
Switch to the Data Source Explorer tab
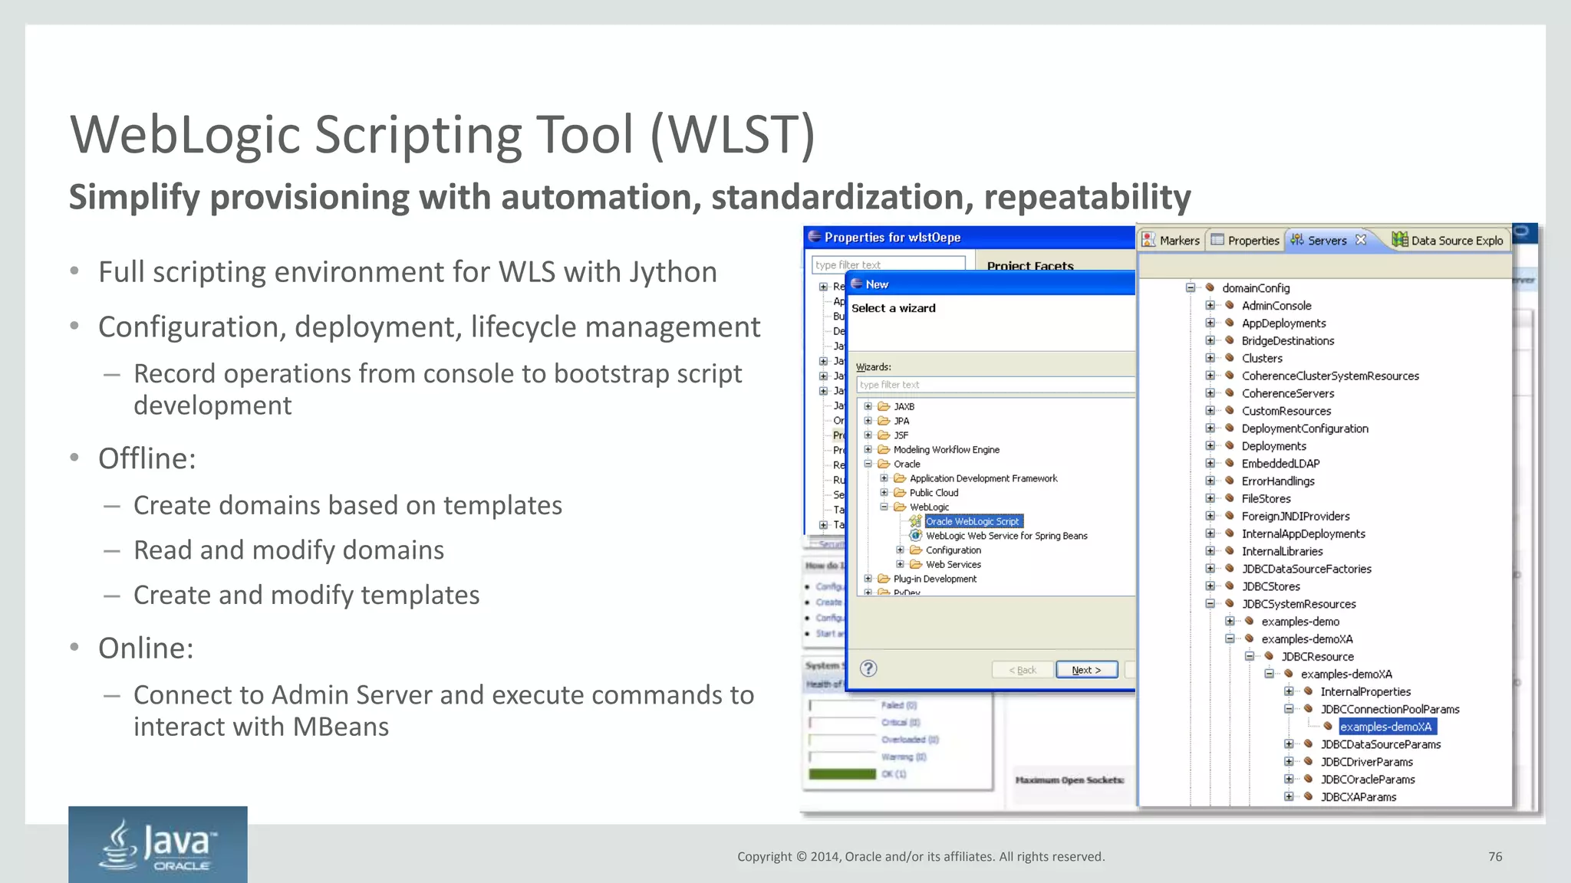click(x=1448, y=241)
